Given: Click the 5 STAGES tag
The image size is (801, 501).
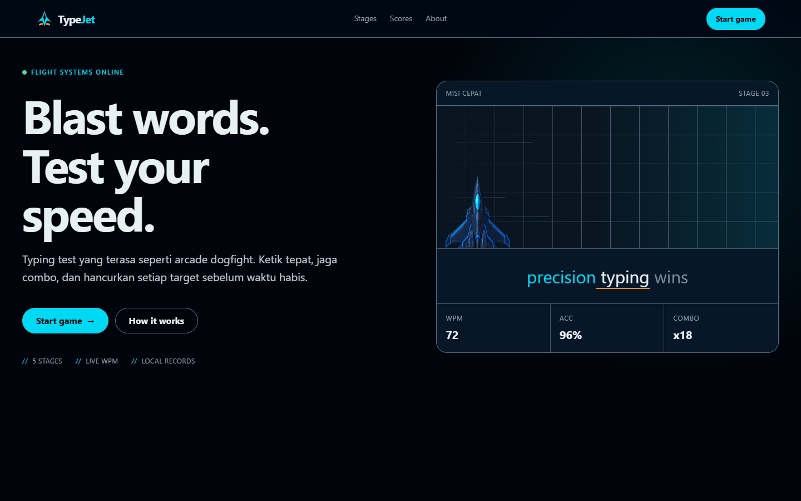Looking at the screenshot, I should pos(47,361).
